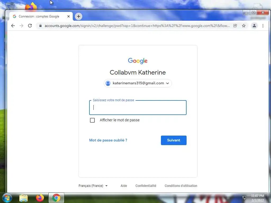Maximize the Chrome window
The height and width of the screenshot is (203, 271).
coord(254,12)
